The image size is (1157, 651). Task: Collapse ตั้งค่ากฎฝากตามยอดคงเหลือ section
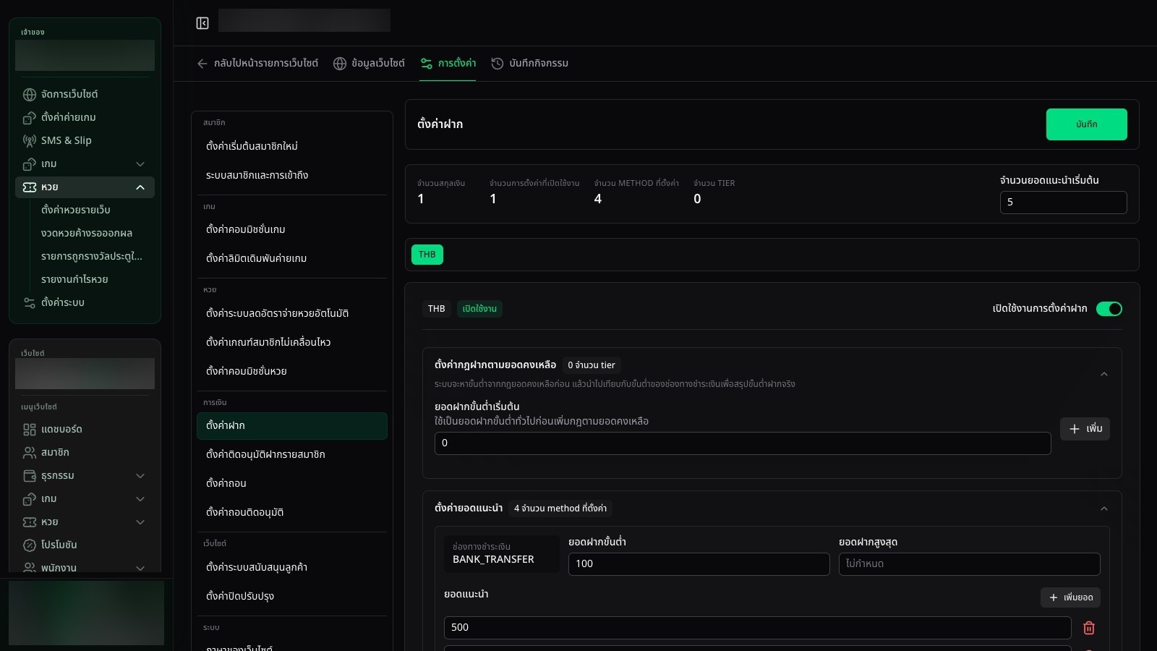tap(1103, 374)
